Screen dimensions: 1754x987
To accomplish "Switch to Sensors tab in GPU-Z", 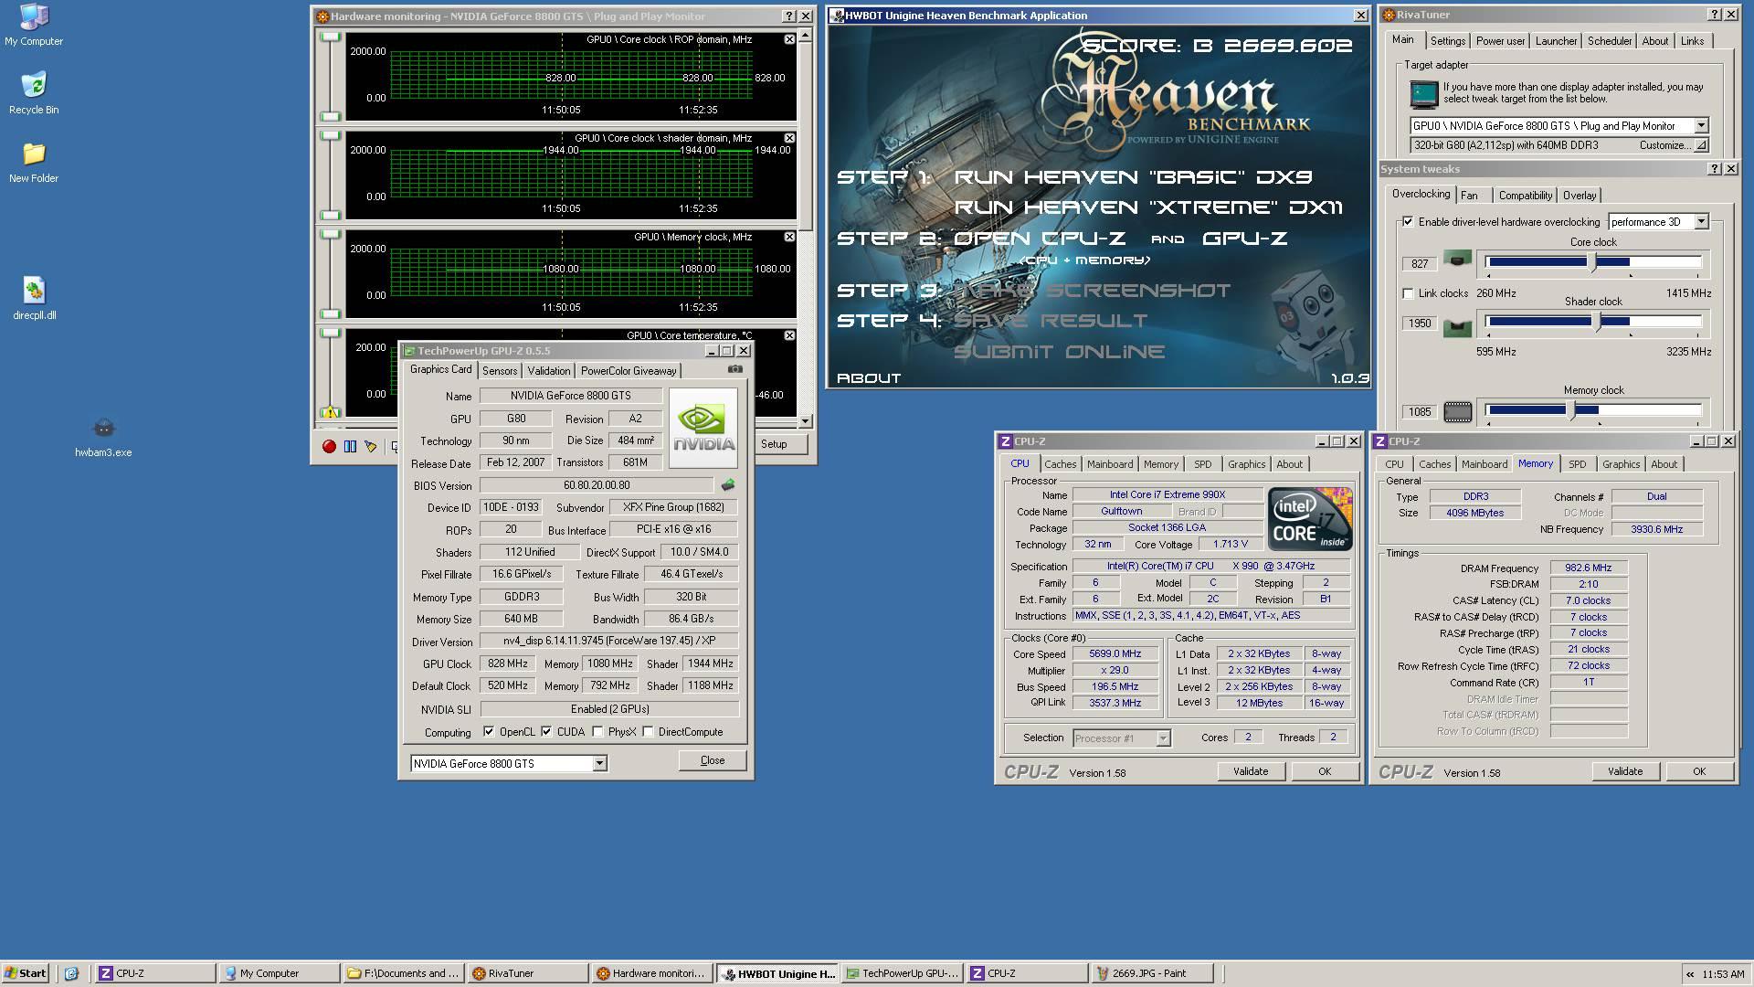I will (x=500, y=370).
